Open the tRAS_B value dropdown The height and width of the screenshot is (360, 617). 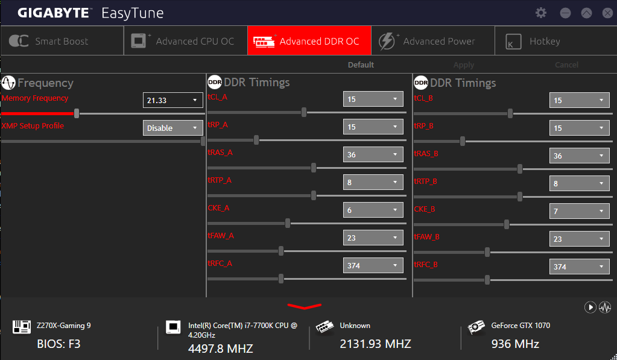(x=579, y=156)
